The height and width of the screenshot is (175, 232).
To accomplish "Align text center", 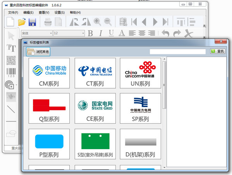I will [x=142, y=33].
